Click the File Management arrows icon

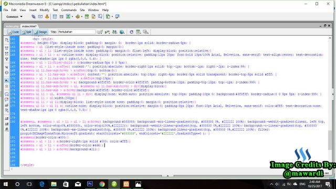pyautogui.click(x=114, y=32)
